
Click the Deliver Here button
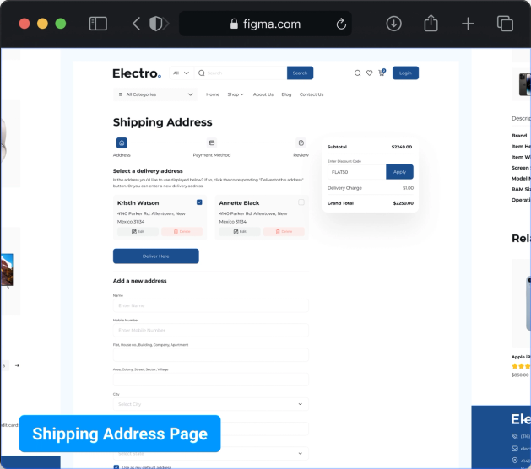coord(156,256)
